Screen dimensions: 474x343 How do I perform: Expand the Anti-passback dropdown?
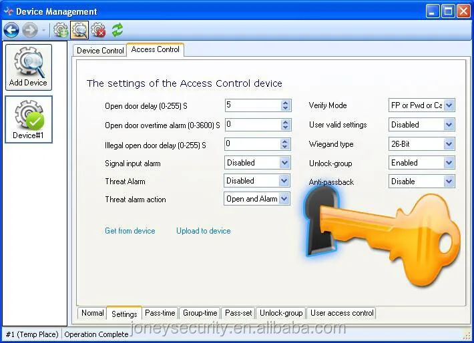pos(449,182)
